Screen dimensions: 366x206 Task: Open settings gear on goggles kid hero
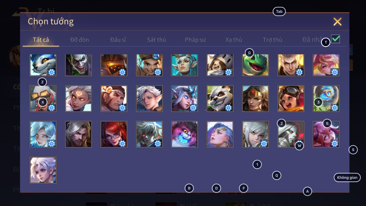pos(158,72)
